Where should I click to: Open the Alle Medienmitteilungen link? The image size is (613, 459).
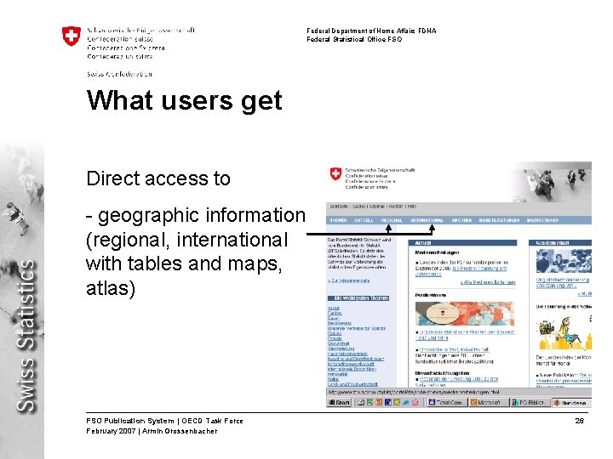click(x=488, y=282)
